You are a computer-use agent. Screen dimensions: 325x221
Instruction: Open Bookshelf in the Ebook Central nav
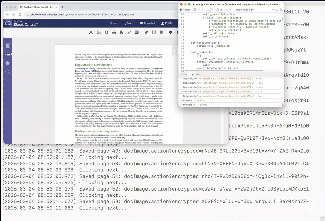148,23
